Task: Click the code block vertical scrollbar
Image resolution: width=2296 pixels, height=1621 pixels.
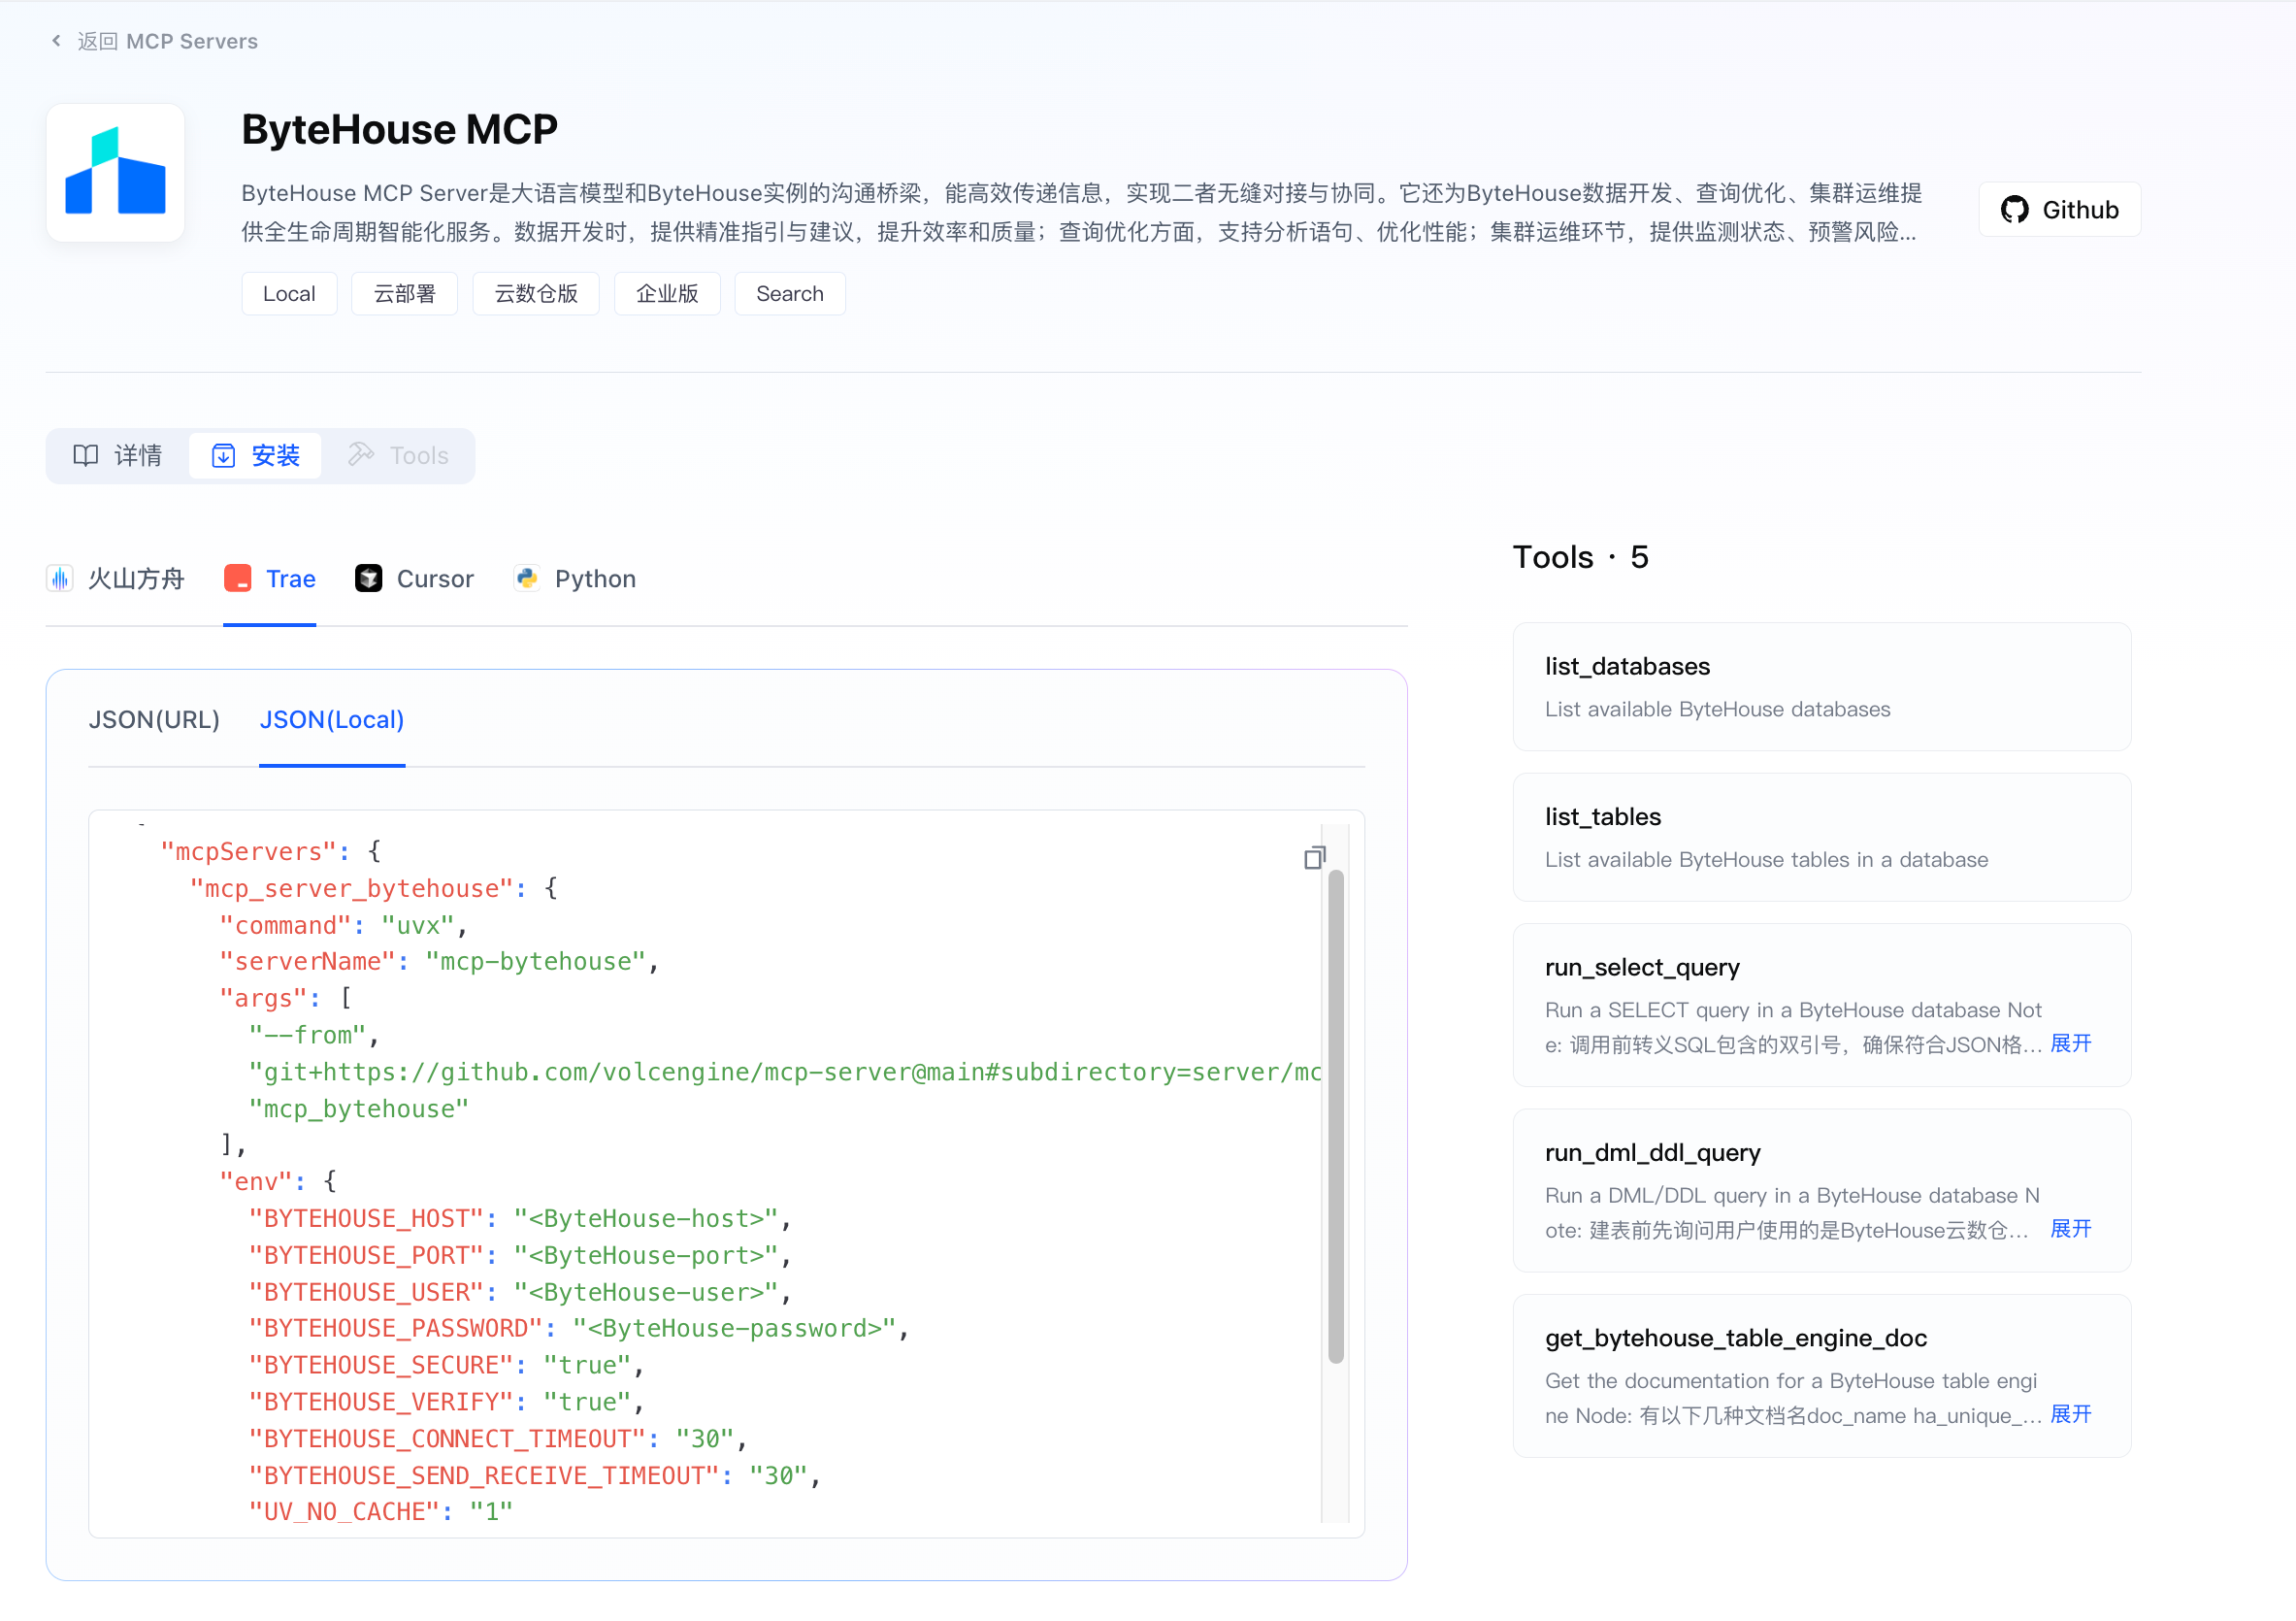Action: [x=1335, y=1115]
